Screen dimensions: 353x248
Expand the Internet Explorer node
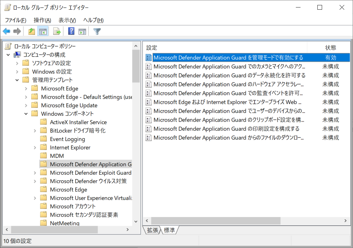[x=35, y=148]
